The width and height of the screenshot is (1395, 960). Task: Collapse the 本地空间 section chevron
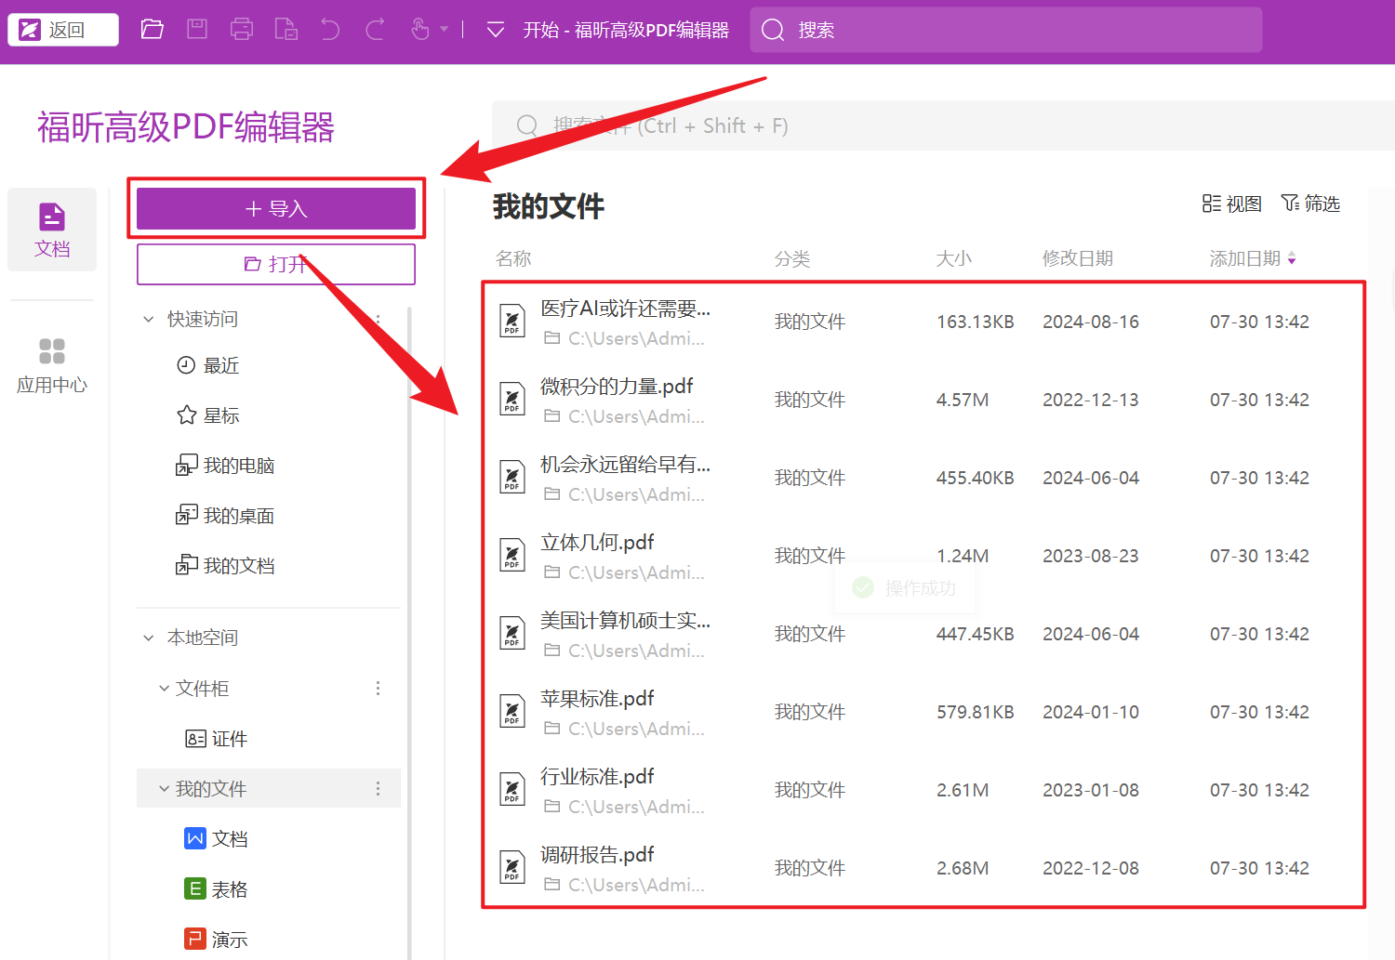pos(148,638)
